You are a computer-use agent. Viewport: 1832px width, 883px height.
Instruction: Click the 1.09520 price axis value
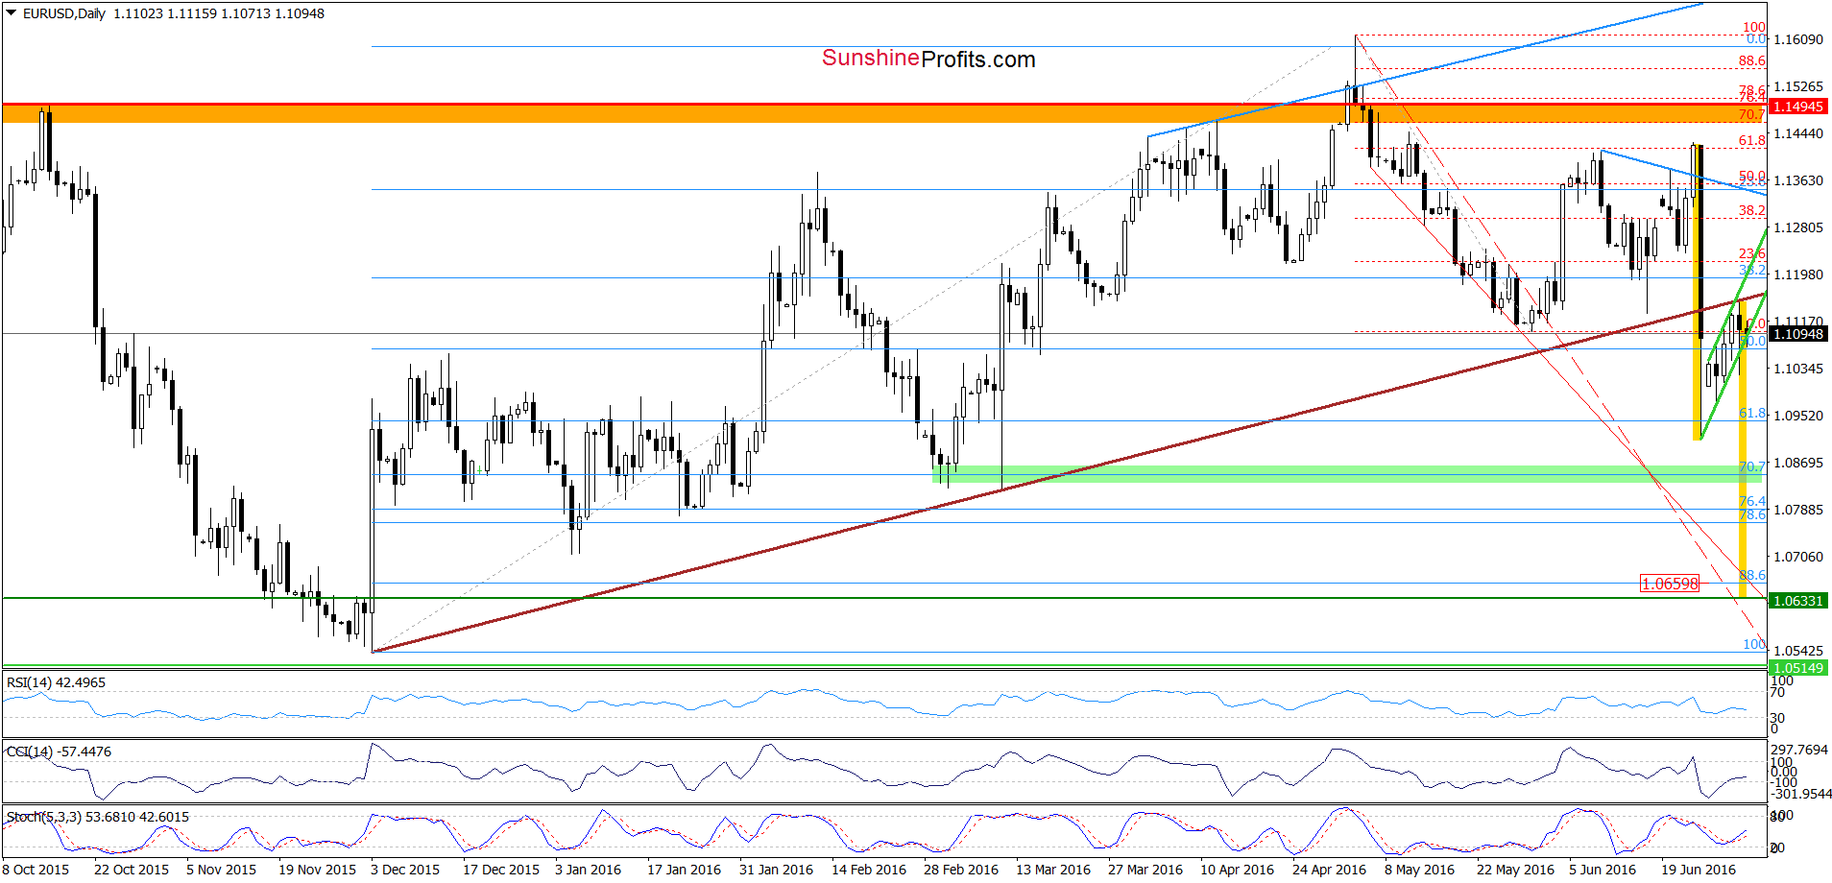[x=1798, y=416]
